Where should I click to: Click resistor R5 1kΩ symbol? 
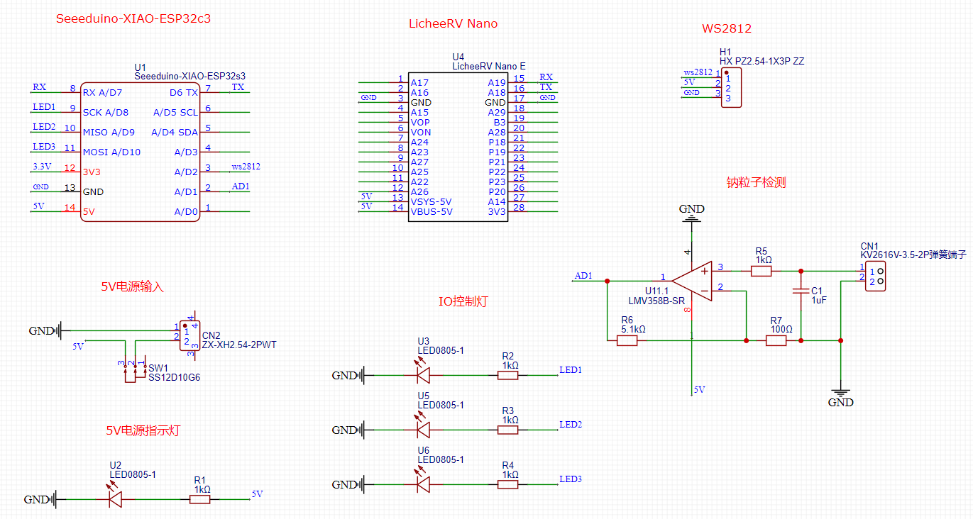click(762, 270)
